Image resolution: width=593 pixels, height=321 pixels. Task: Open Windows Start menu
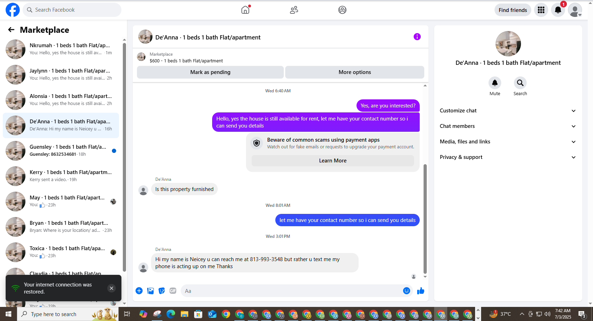[8, 314]
